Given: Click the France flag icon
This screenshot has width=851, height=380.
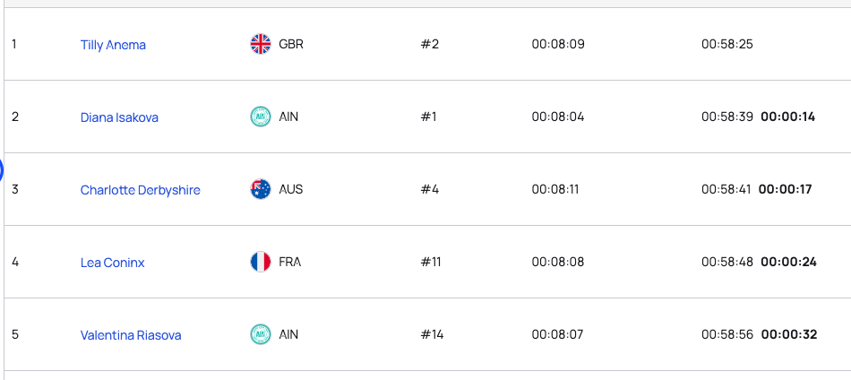Looking at the screenshot, I should tap(261, 262).
